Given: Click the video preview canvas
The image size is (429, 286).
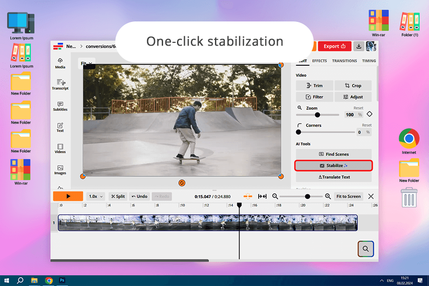Looking at the screenshot, I should point(182,120).
